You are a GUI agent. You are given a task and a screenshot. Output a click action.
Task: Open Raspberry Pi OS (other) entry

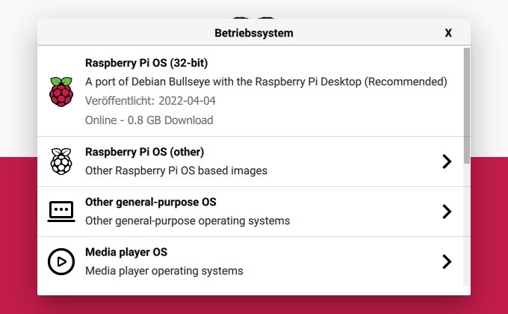(144, 152)
